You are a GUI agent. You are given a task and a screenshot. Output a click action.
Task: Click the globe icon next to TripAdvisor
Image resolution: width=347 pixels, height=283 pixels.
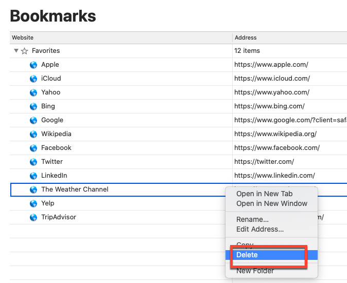point(33,217)
